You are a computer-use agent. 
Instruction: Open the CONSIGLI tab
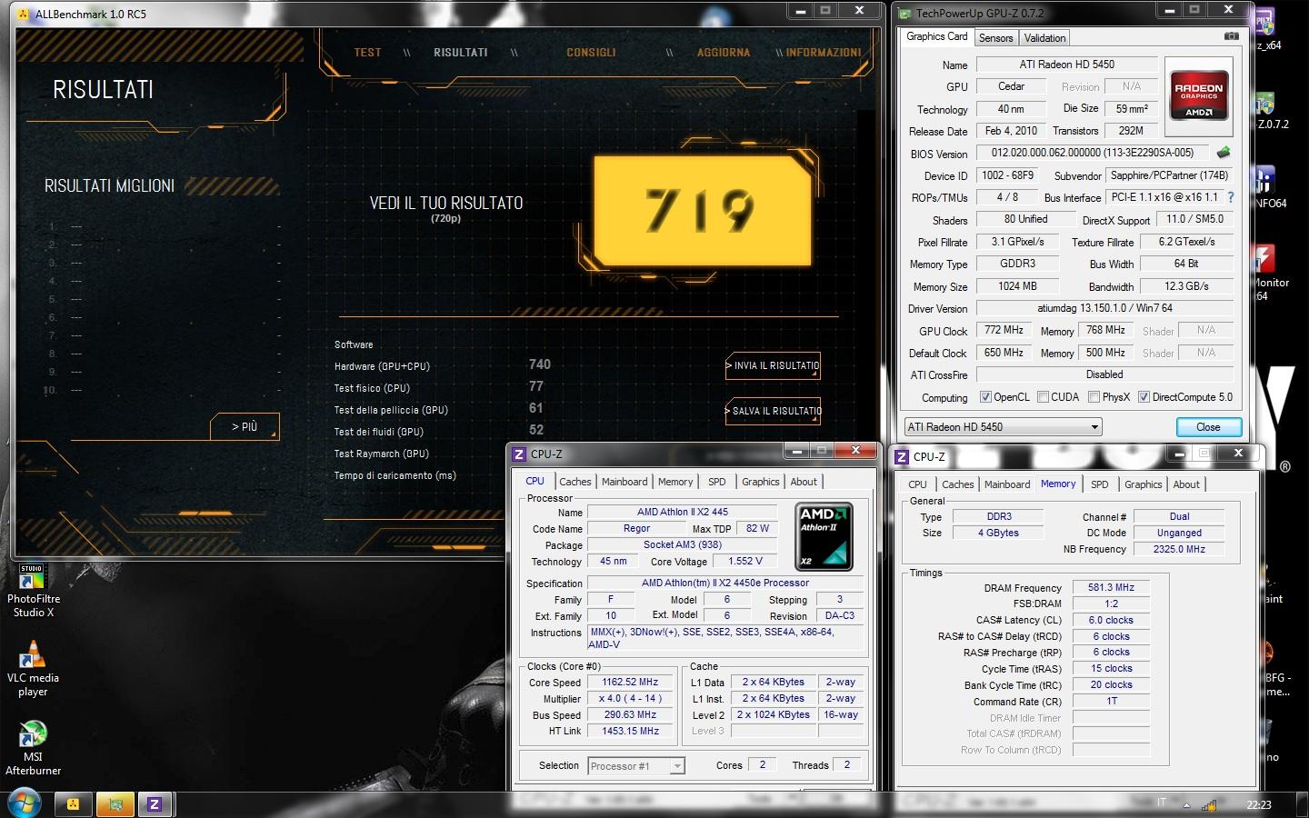[x=591, y=53]
